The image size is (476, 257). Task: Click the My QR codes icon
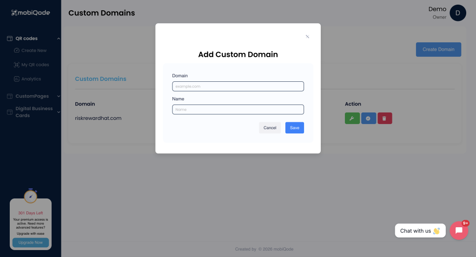tap(17, 65)
